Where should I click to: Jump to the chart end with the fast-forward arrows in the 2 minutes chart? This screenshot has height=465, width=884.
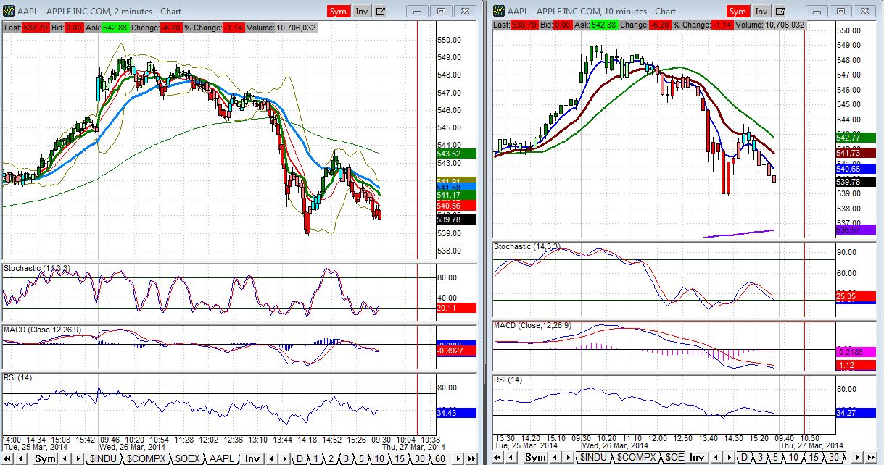click(471, 458)
